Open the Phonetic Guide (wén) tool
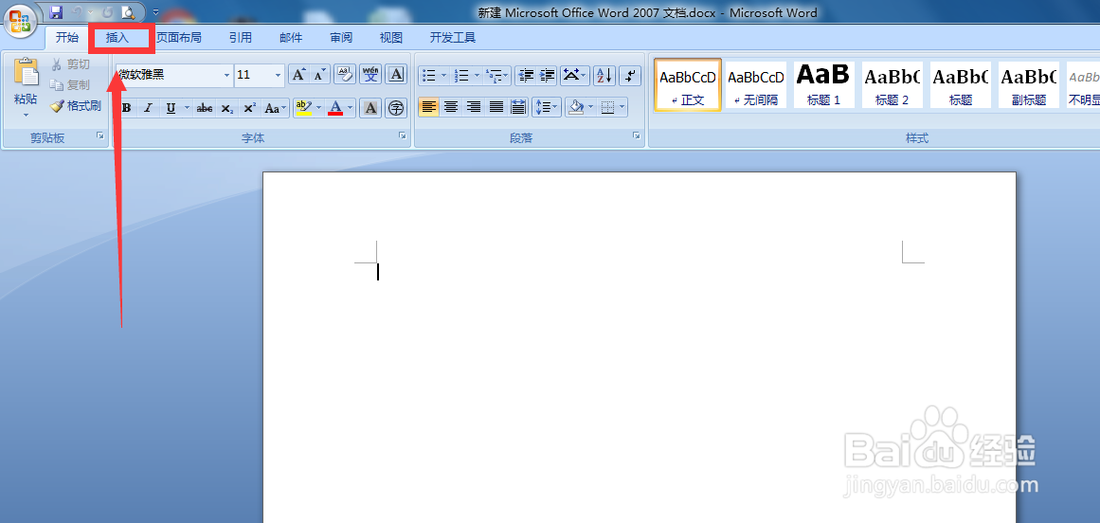Image resolution: width=1100 pixels, height=523 pixels. pos(370,74)
